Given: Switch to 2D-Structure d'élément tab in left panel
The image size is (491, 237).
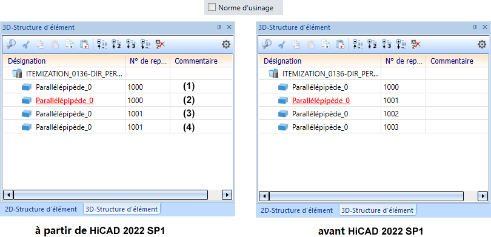Looking at the screenshot, I should point(41,209).
